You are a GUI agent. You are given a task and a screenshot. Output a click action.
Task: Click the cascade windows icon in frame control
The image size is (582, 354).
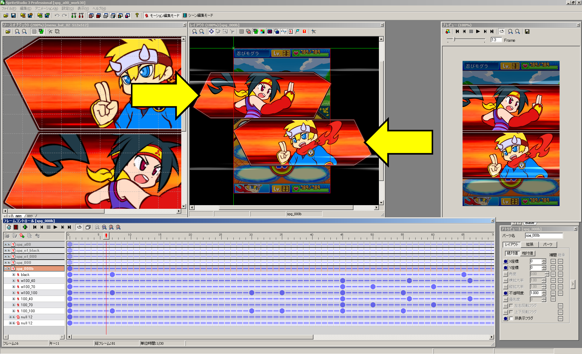click(88, 227)
